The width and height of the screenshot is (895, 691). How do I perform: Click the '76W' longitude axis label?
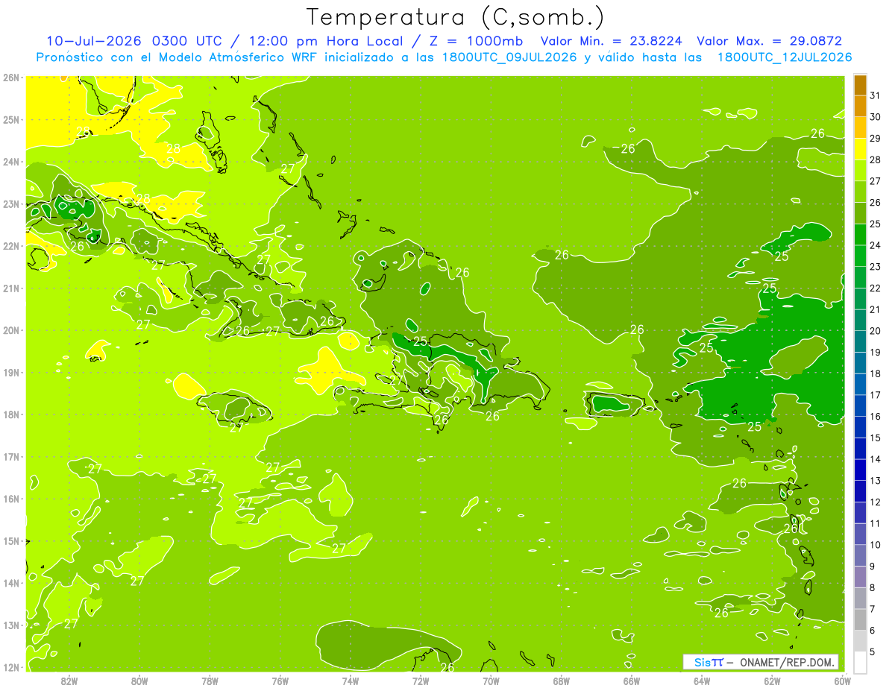click(x=280, y=681)
